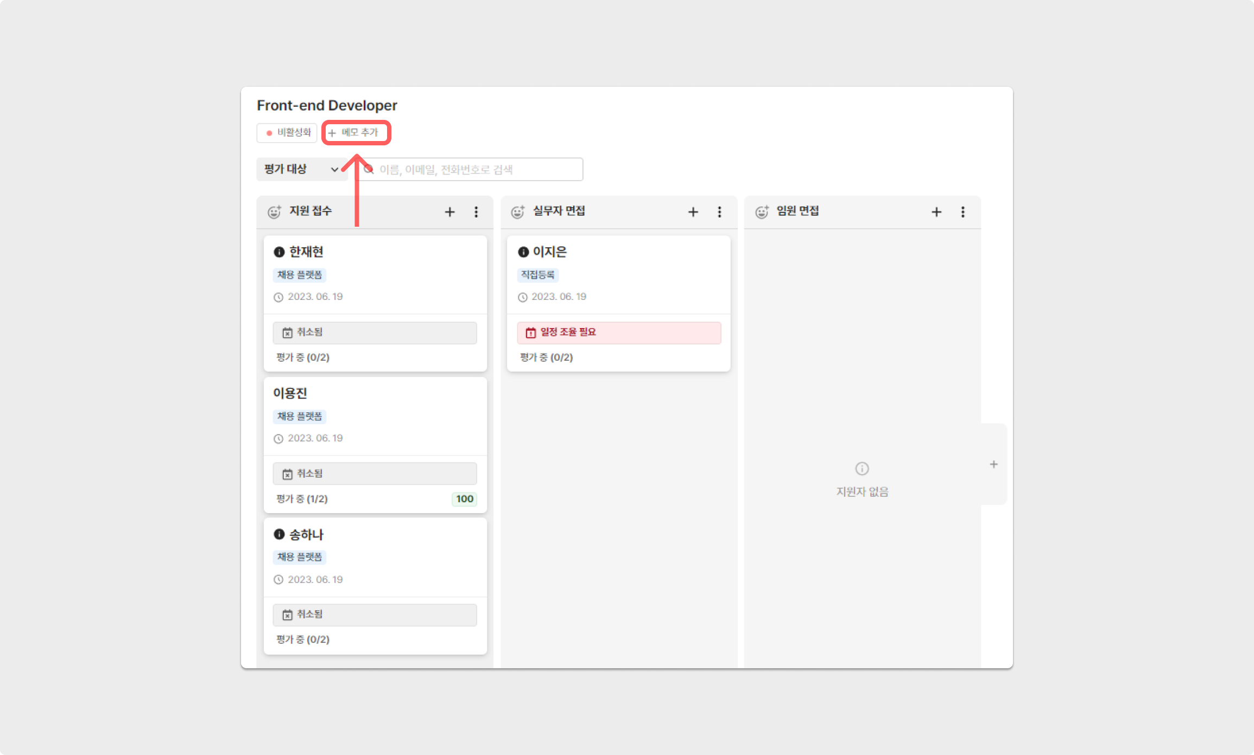Screen dimensions: 1254x755
Task: Click the info icon next to 이지은
Action: pyautogui.click(x=523, y=252)
